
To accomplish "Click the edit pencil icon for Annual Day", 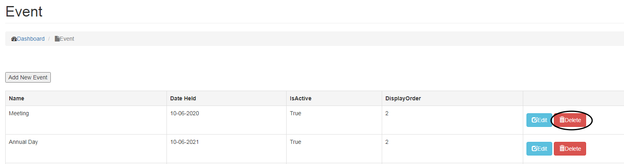I will [535, 149].
